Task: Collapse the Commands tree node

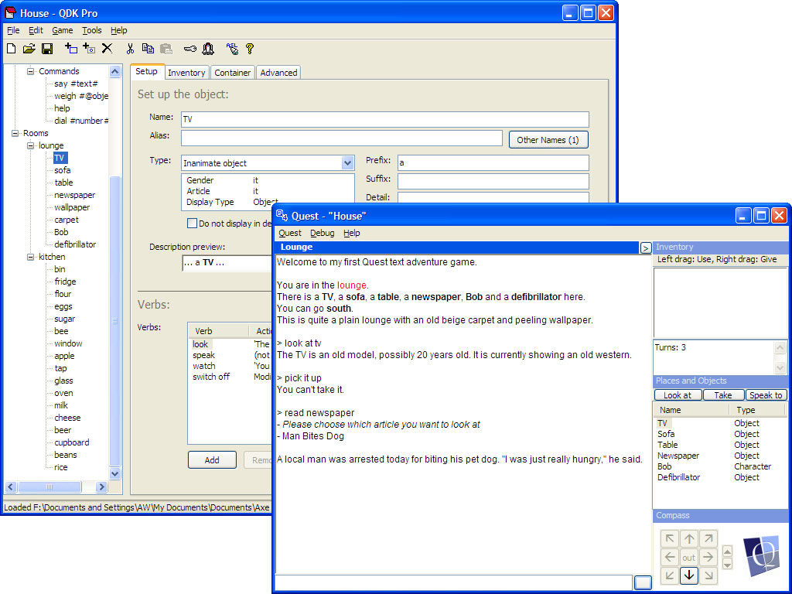Action: click(31, 71)
